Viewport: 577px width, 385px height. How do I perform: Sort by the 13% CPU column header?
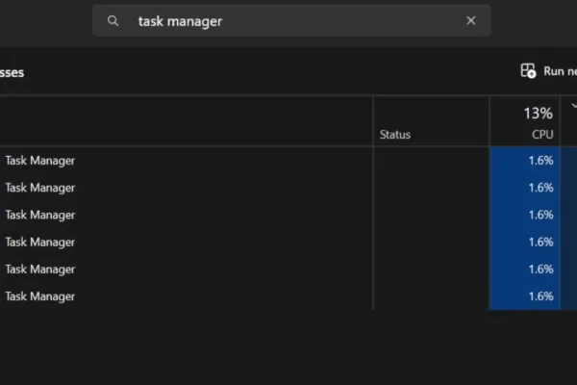(x=525, y=121)
